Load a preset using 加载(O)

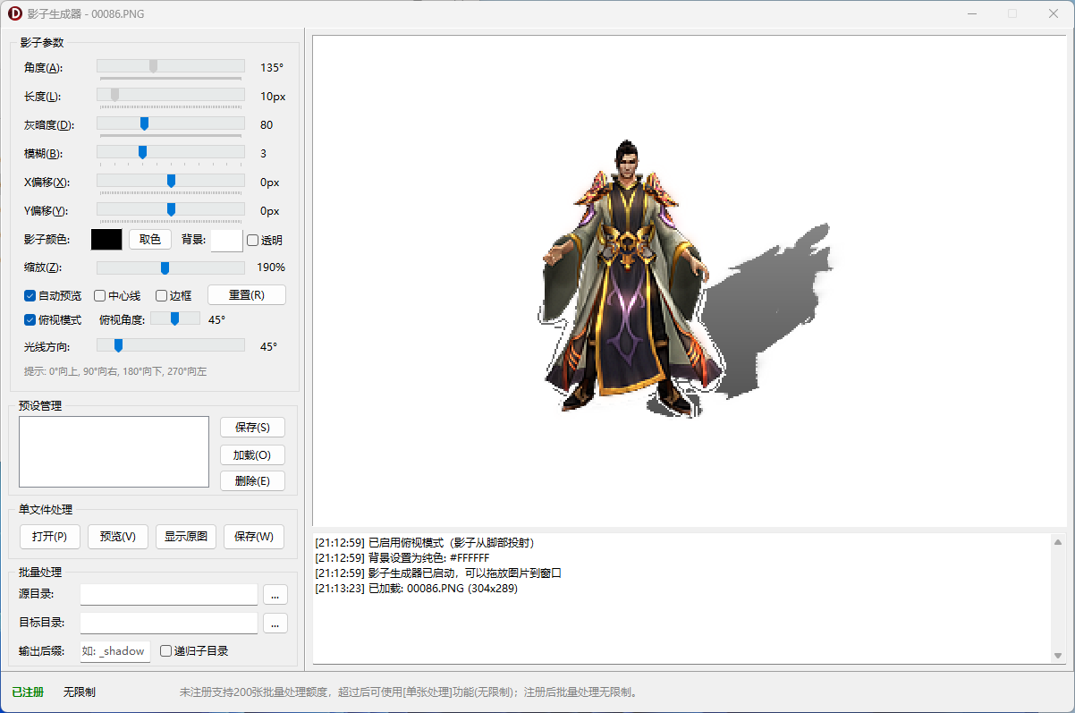tap(251, 454)
